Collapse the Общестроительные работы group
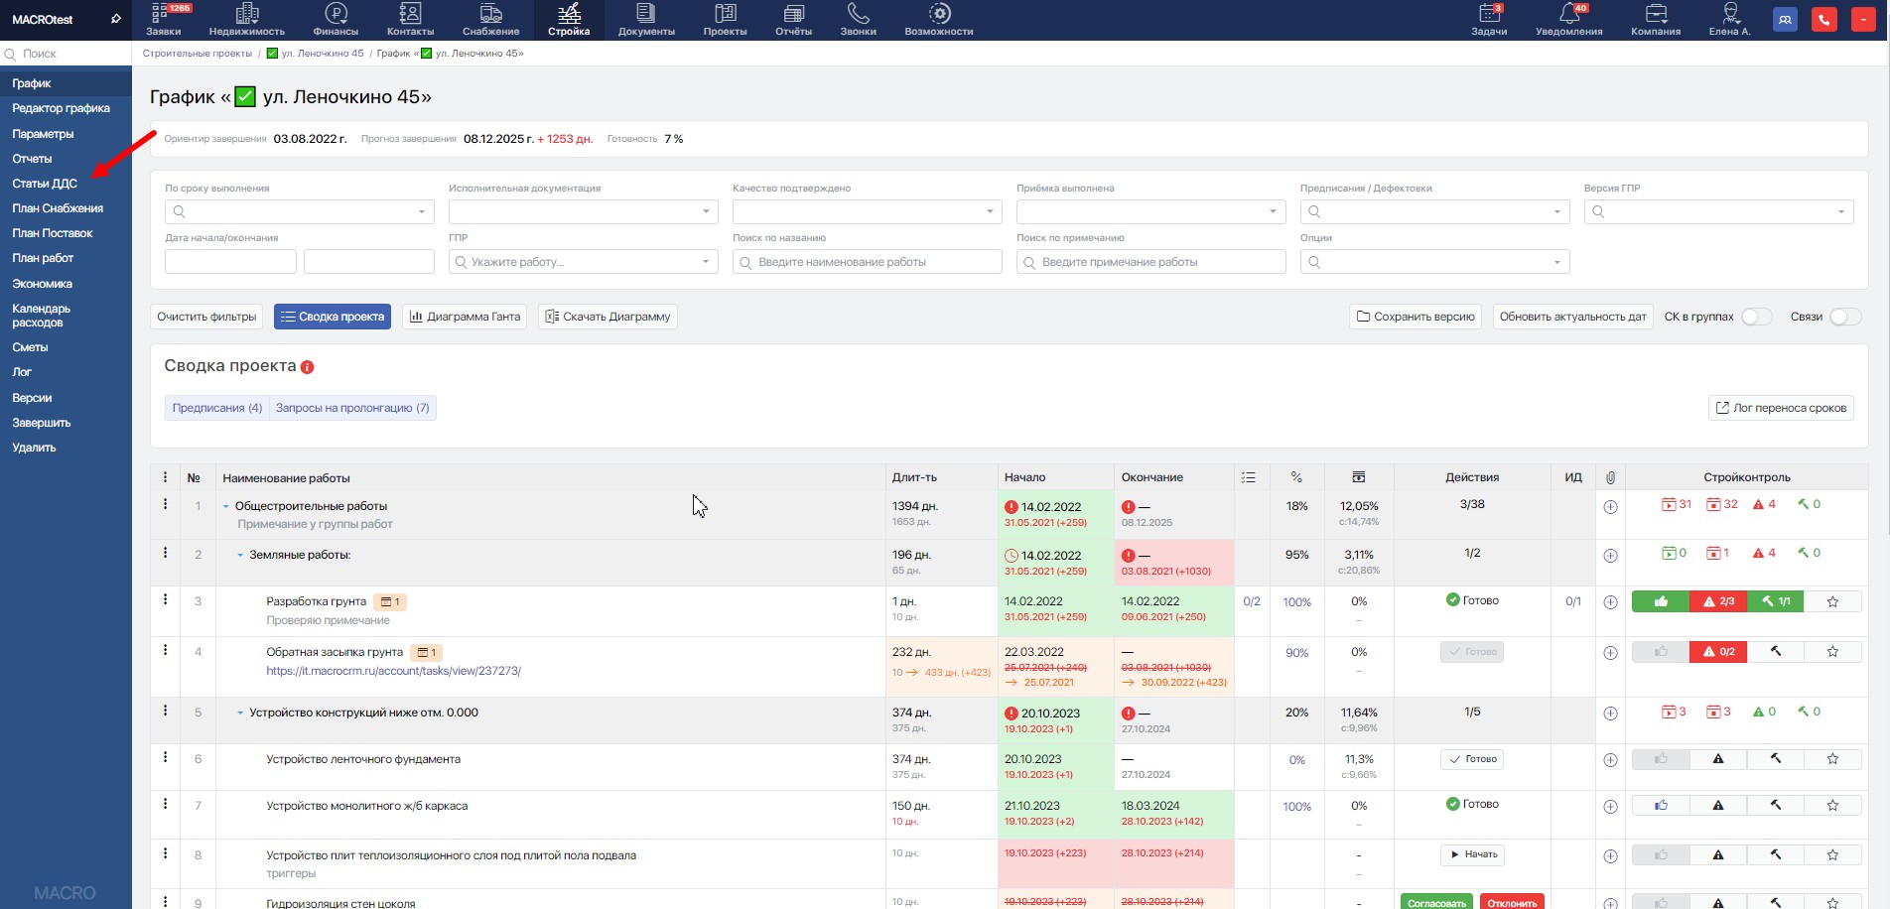The height and width of the screenshot is (909, 1890). click(226, 507)
